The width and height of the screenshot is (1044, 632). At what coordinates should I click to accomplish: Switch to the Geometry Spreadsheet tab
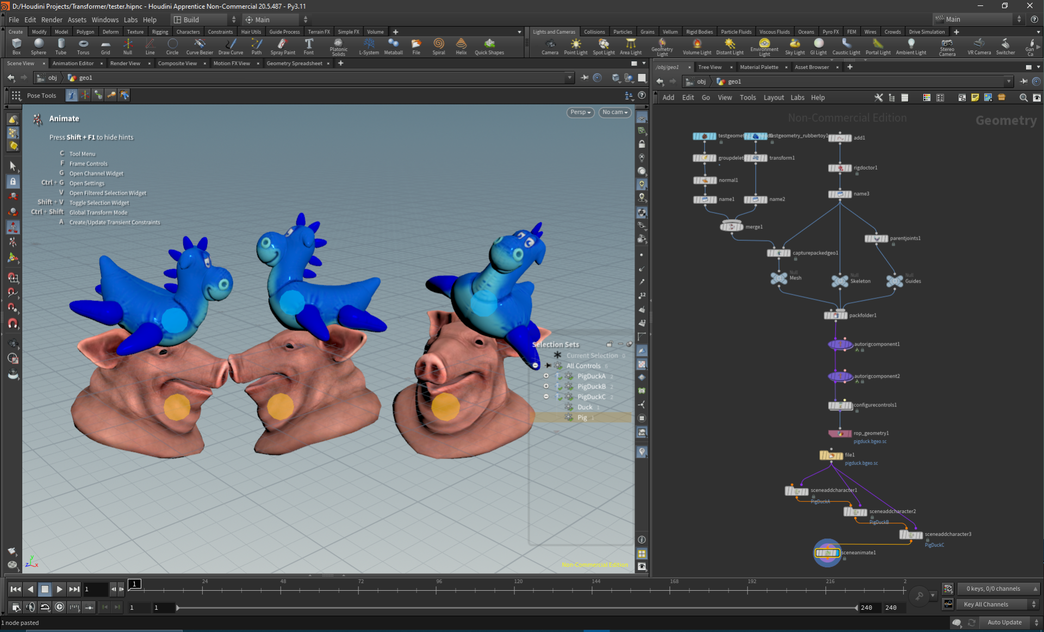click(x=294, y=64)
